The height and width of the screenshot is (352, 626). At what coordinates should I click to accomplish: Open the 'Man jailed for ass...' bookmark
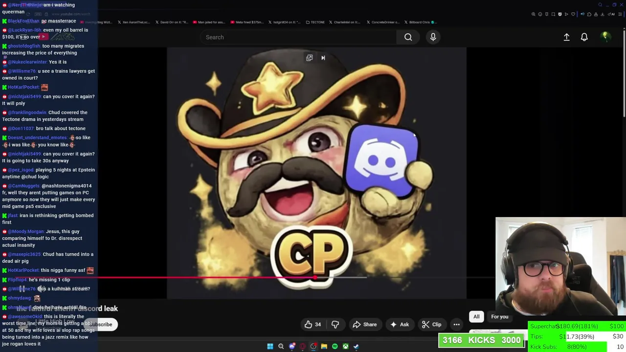[209, 22]
